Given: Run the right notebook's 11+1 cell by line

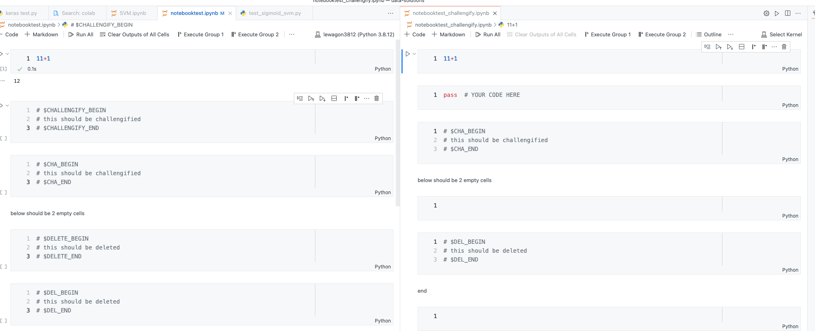Looking at the screenshot, I should 707,47.
